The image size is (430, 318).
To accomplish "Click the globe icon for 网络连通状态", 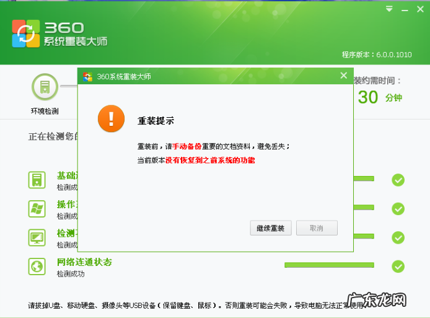I will pos(37,266).
